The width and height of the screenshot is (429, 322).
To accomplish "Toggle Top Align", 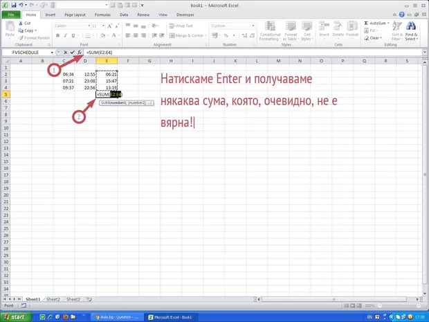I will [128, 26].
